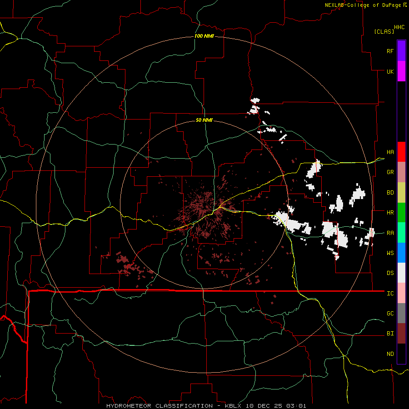Click the RA legend label

click(390, 233)
